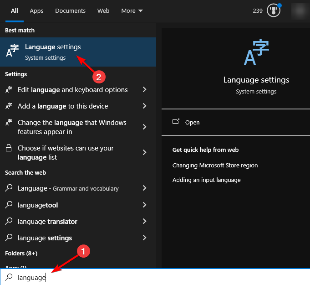Click search icon beside languagetool
The height and width of the screenshot is (285, 310).
click(9, 205)
